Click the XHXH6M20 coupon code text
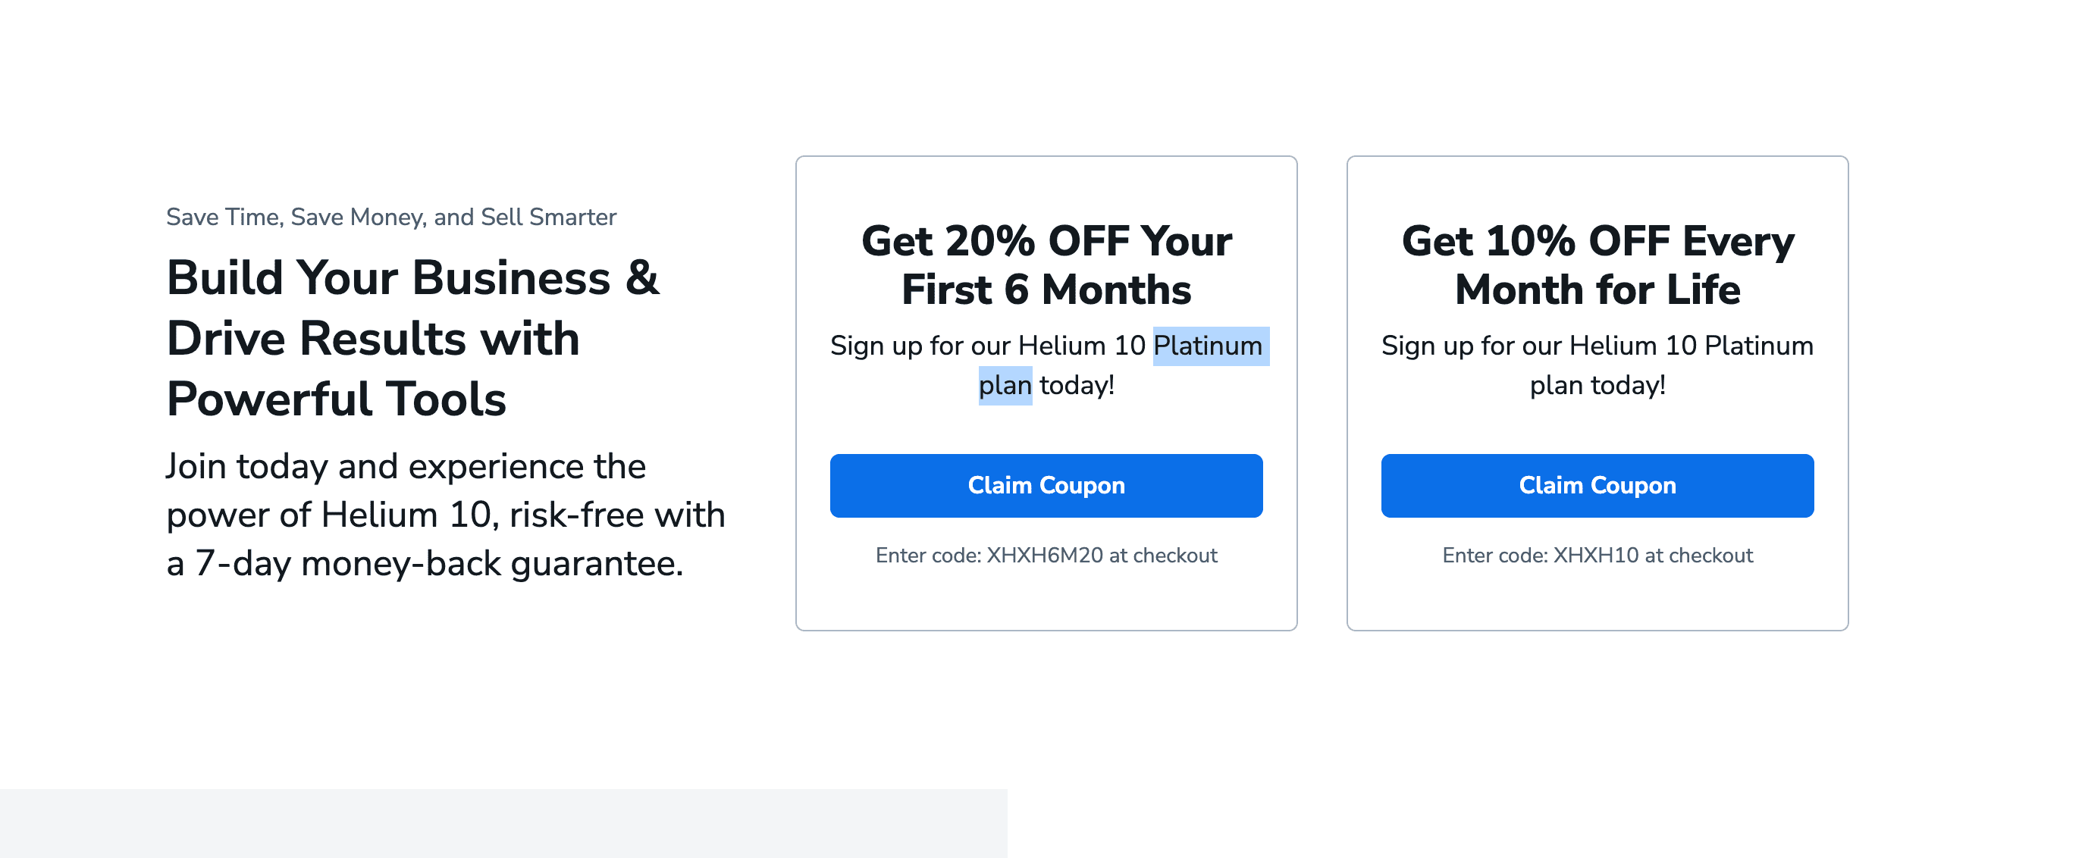 tap(1044, 556)
